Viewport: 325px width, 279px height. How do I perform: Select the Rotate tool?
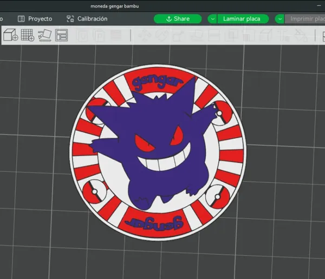point(161,35)
